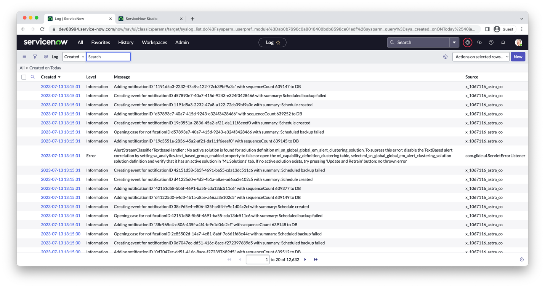Tick the select-all rows checkbox
This screenshot has width=545, height=288.
point(24,77)
